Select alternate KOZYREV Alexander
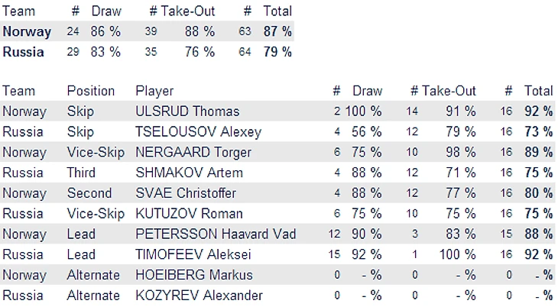The height and width of the screenshot is (307, 558). coord(199,296)
